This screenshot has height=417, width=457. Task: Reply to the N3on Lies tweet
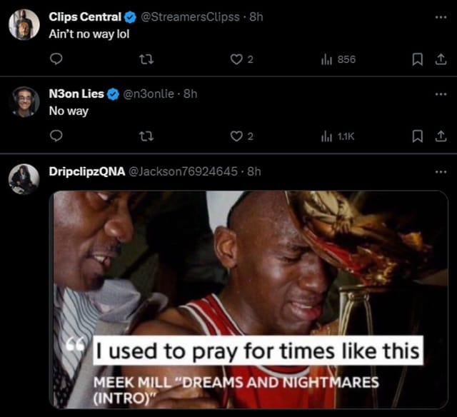(x=56, y=136)
